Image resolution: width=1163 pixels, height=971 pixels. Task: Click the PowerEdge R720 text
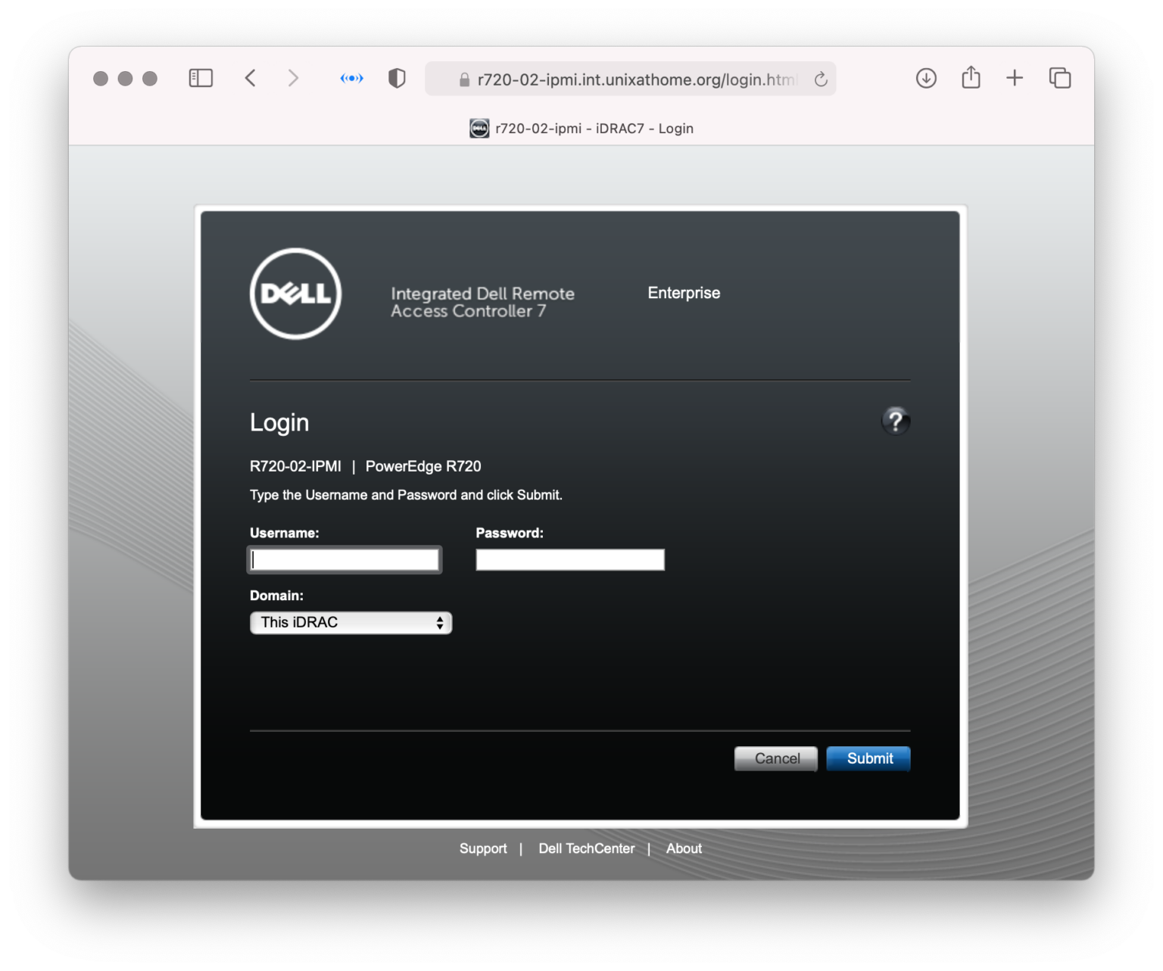coord(423,466)
